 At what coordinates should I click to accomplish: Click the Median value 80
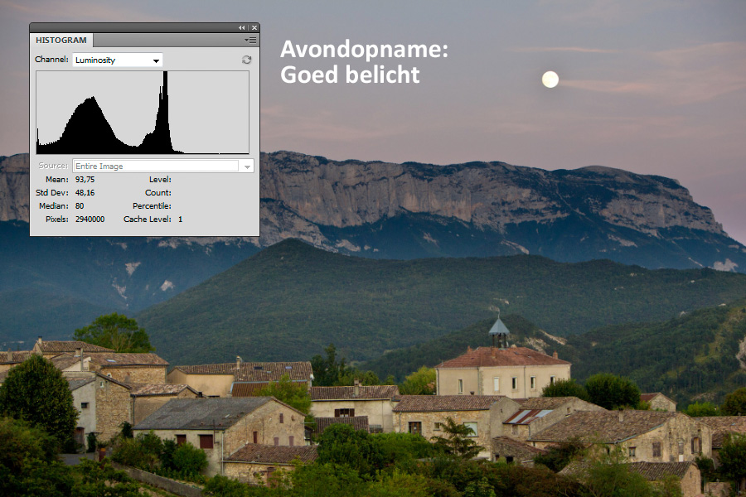(x=80, y=205)
